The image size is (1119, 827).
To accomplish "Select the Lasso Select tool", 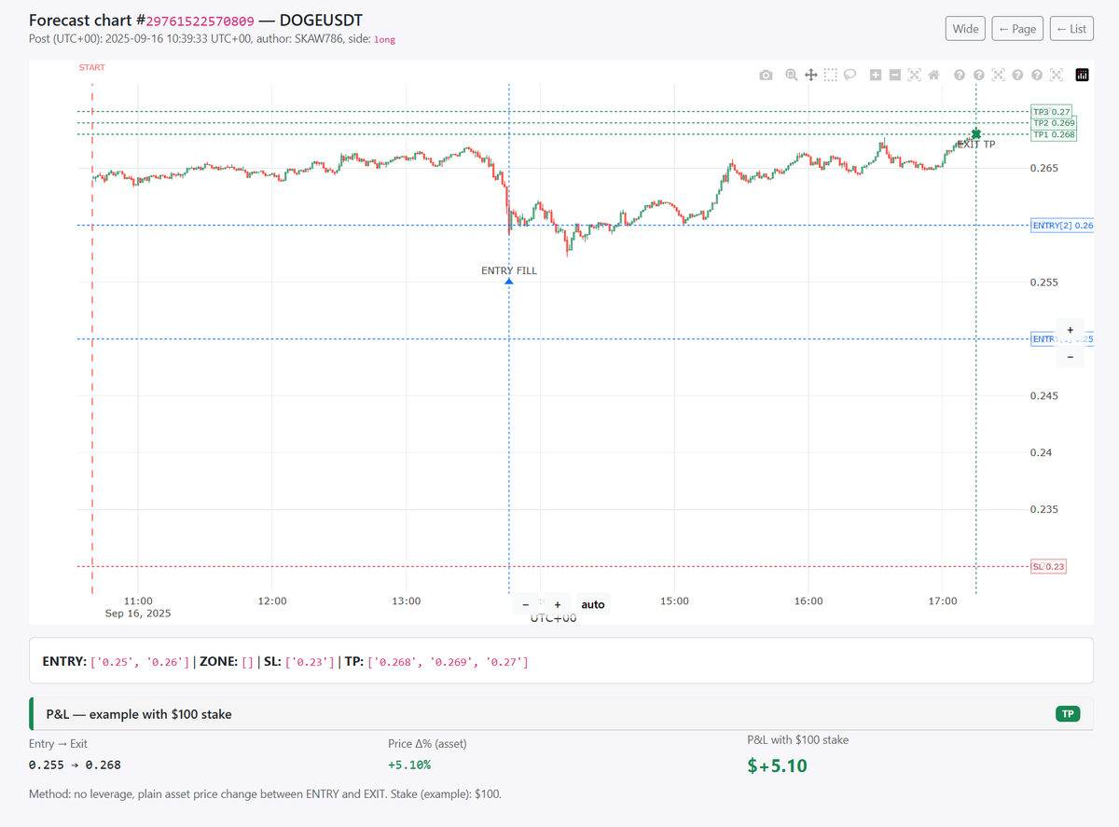I will click(x=850, y=75).
